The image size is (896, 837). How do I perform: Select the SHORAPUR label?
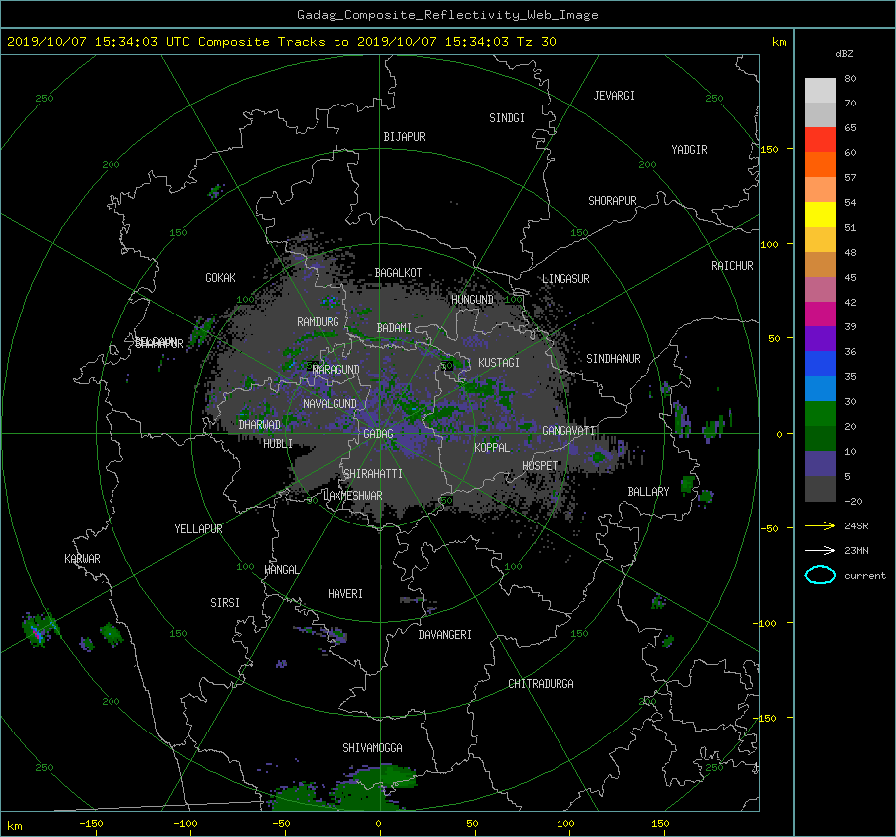(612, 201)
